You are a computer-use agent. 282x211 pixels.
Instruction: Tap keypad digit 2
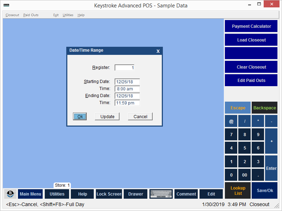click(x=245, y=161)
